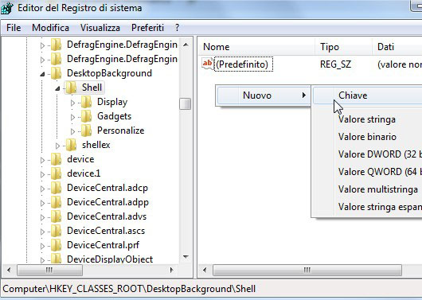Select the DeviceCentral.advs tree key
The height and width of the screenshot is (300, 422).
[x=107, y=216]
